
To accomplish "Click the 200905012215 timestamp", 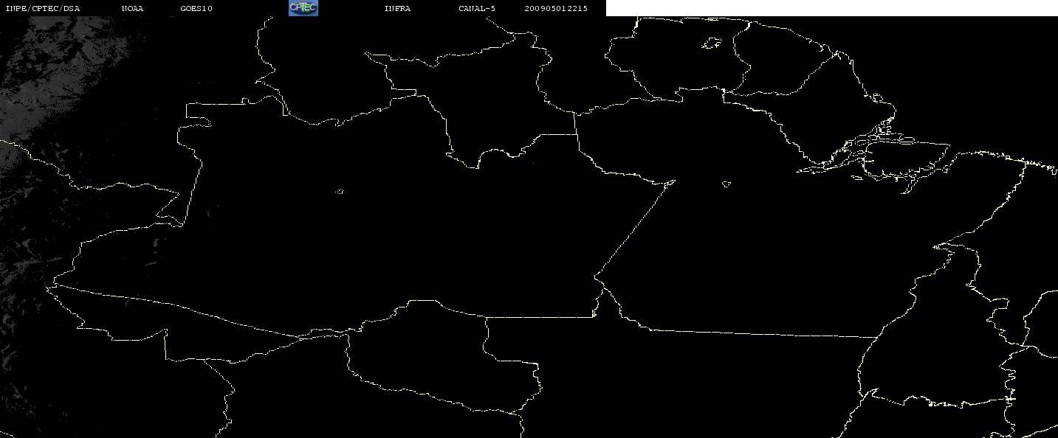I will [556, 9].
